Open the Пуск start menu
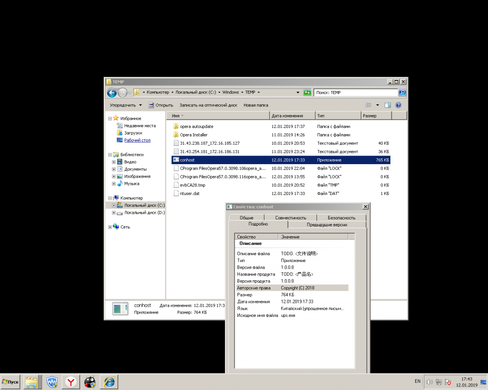This screenshot has width=488, height=390. 11,382
